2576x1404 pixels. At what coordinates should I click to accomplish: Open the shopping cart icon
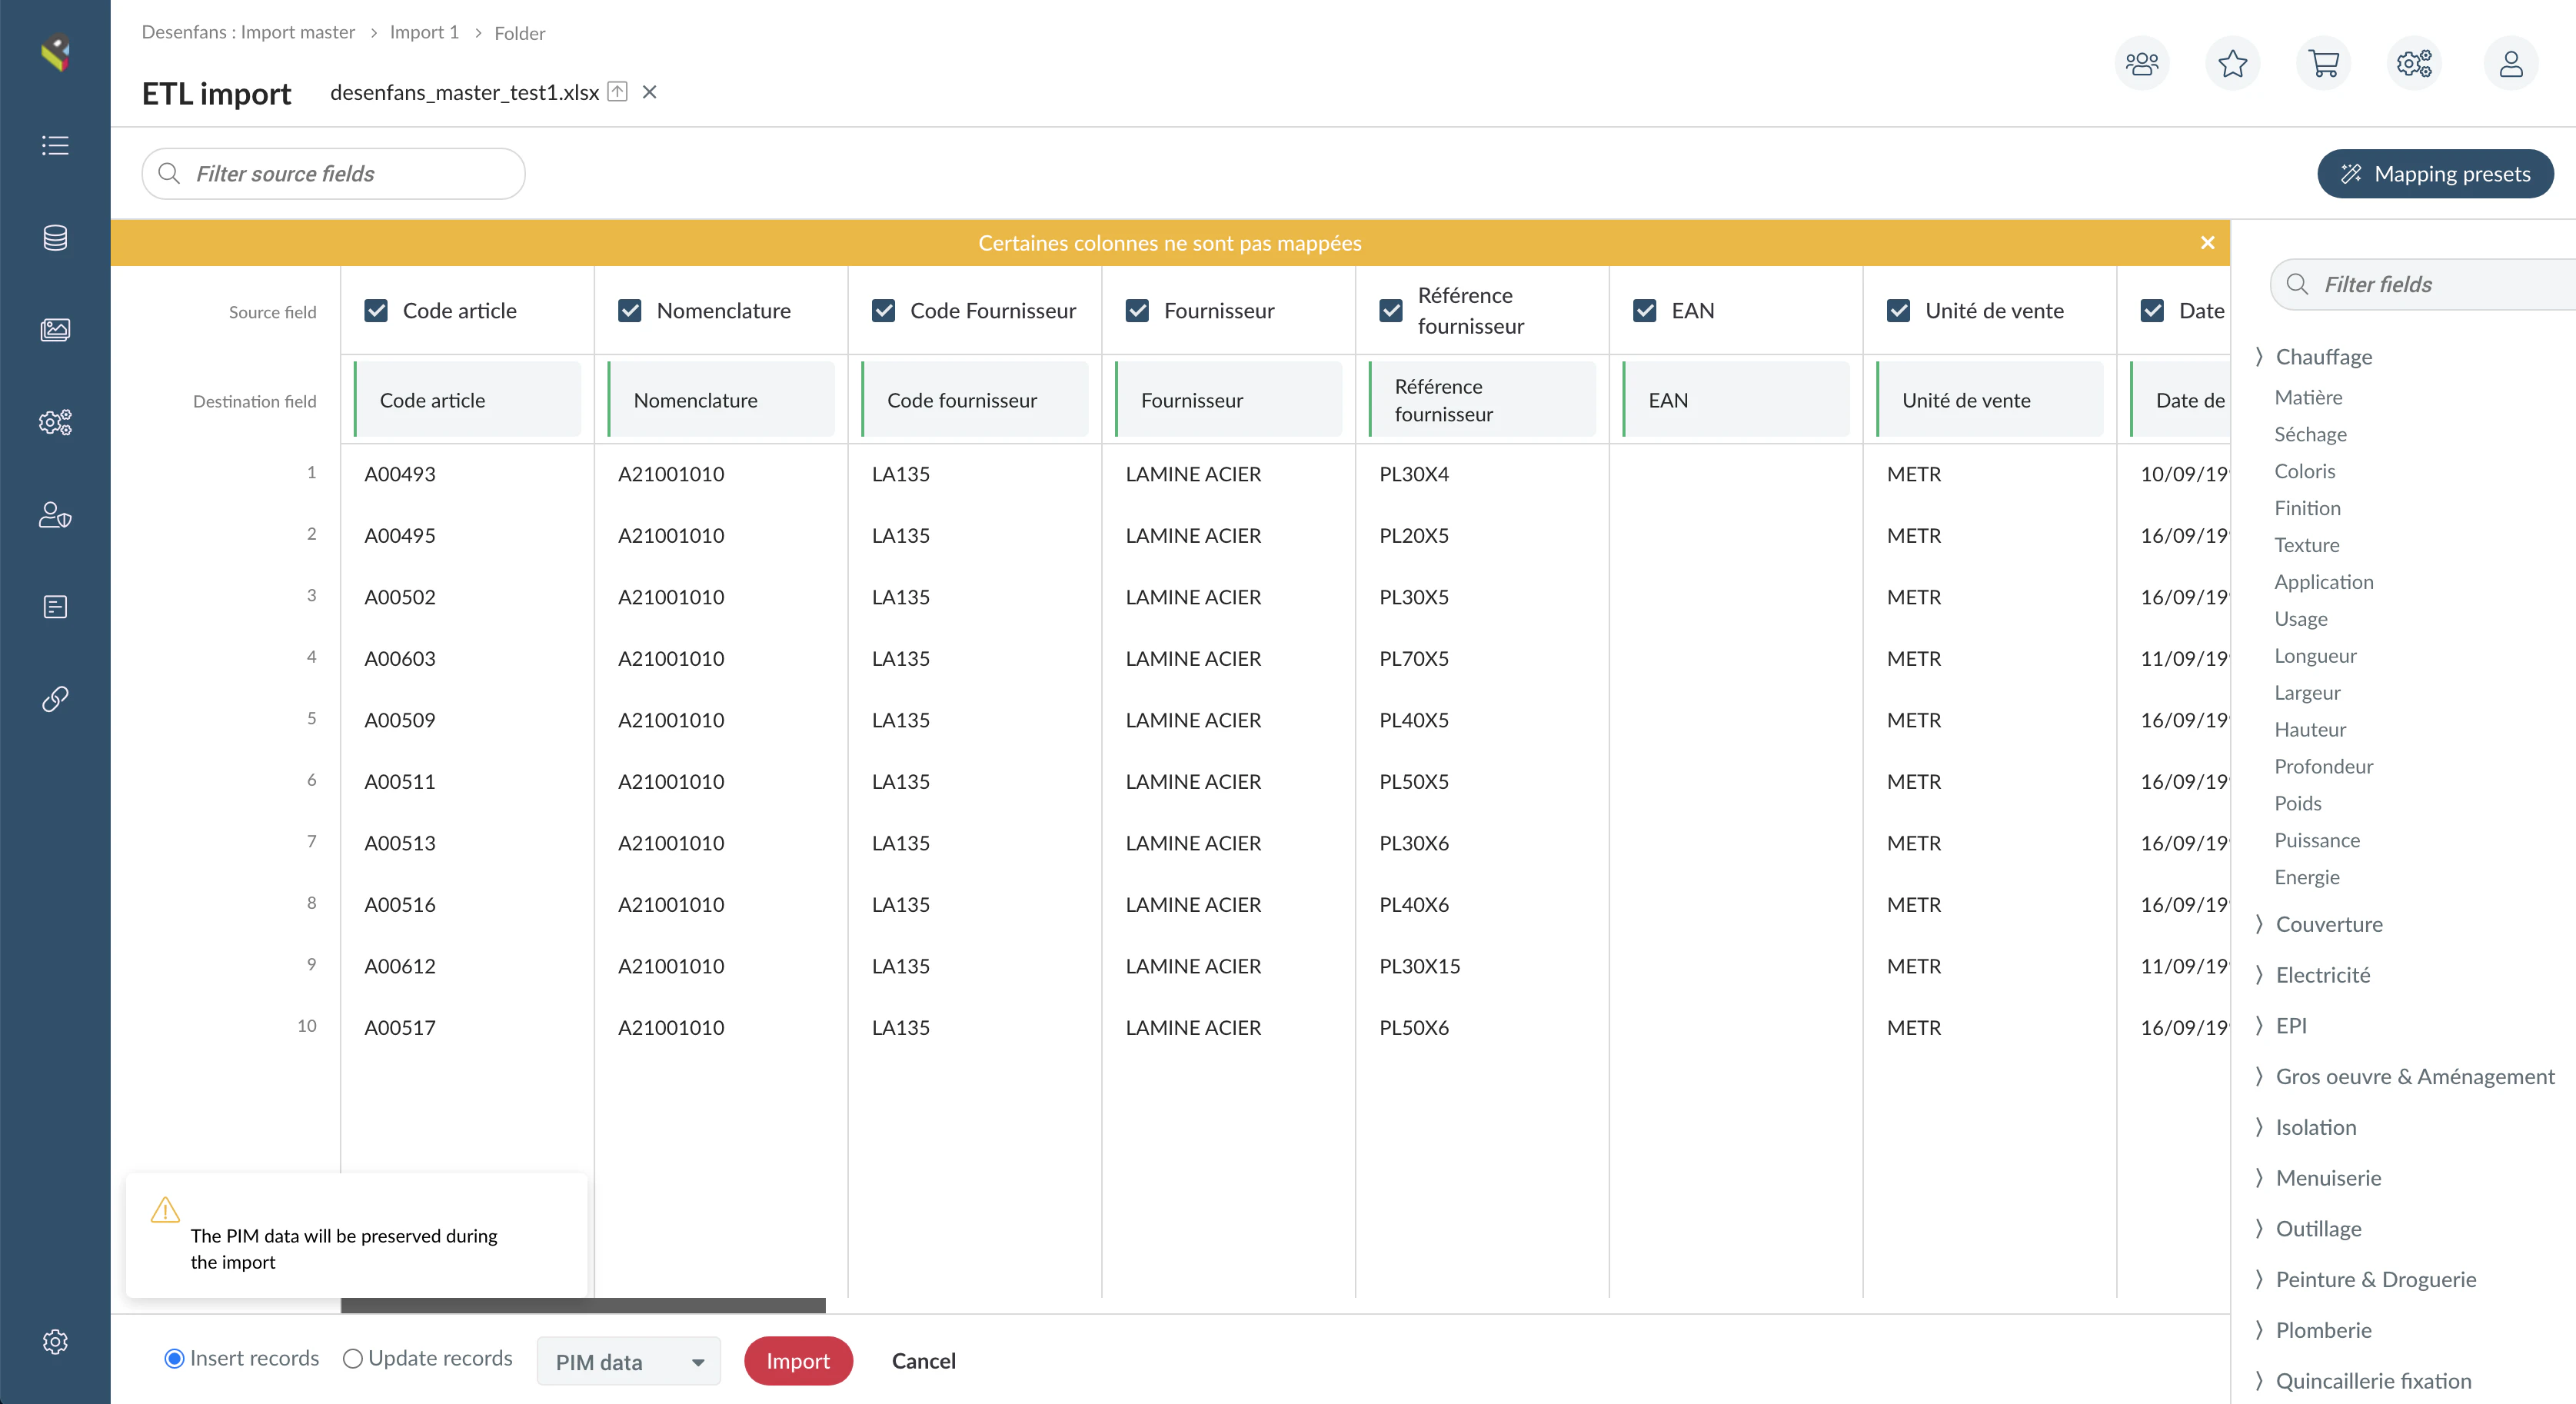pyautogui.click(x=2323, y=64)
